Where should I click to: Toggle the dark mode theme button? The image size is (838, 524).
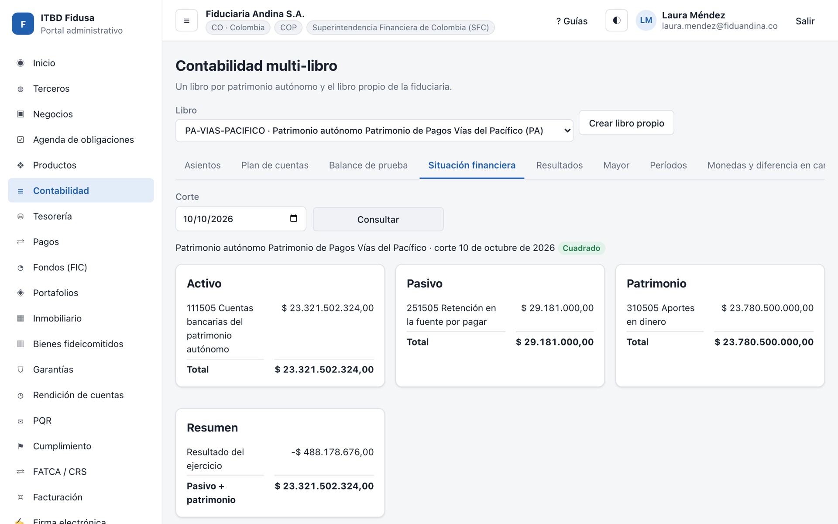pos(616,21)
